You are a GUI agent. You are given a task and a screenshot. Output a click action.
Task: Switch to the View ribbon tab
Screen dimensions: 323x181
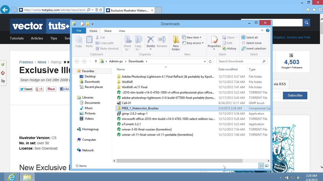(x=122, y=31)
